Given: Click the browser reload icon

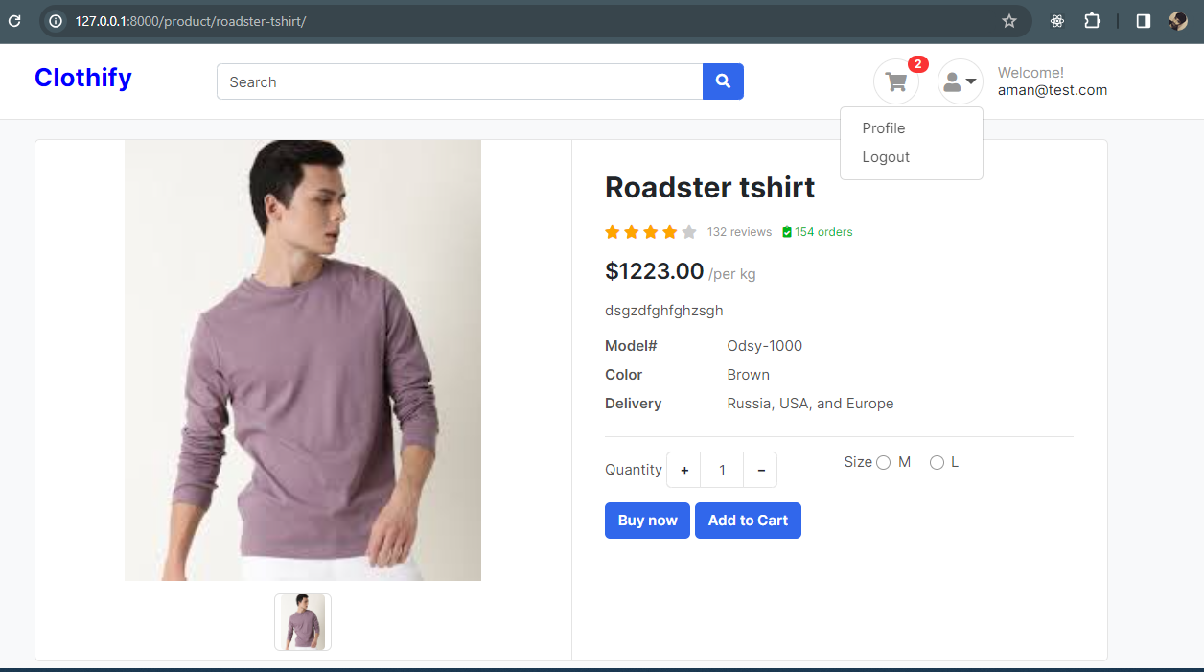Looking at the screenshot, I should pos(14,19).
